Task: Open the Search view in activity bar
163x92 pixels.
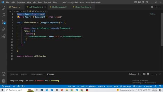Action: [x=3, y=15]
